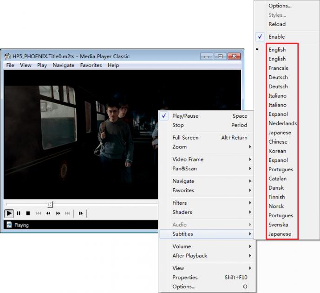Select the first English subtitle track
The width and height of the screenshot is (320, 293).
coord(287,50)
